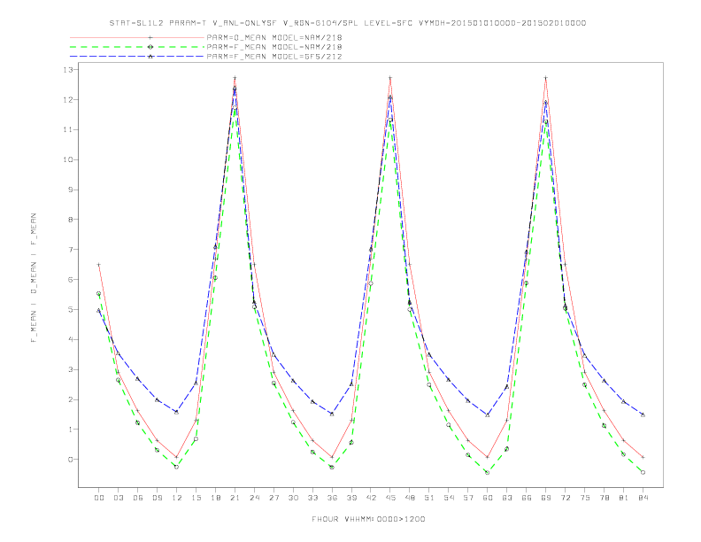Click x-axis forecast hour label 72

(565, 498)
